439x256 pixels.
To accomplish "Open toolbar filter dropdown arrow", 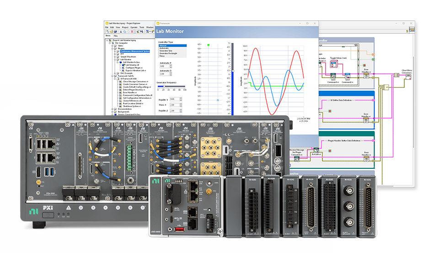I will [150, 31].
